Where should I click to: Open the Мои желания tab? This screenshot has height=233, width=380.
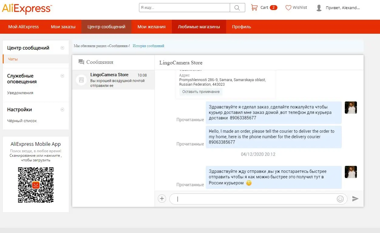(x=151, y=27)
